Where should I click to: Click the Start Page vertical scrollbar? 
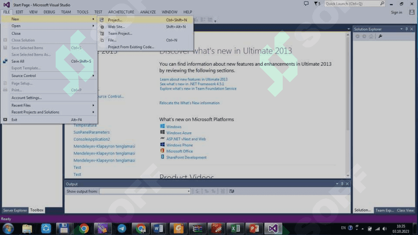(348, 105)
